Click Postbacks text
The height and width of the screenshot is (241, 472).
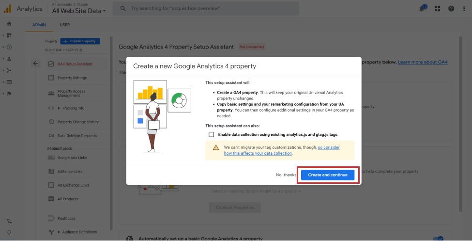pos(66,218)
